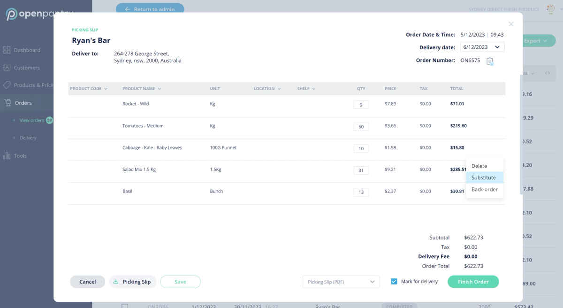
Task: Expand Product Name column filter
Action: click(160, 89)
